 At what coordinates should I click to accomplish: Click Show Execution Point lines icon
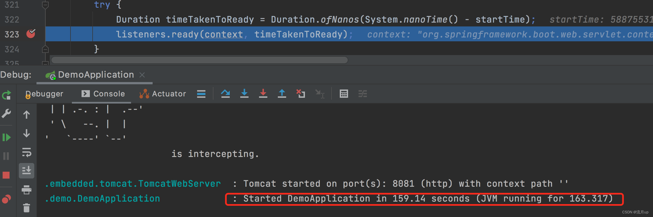tap(201, 94)
